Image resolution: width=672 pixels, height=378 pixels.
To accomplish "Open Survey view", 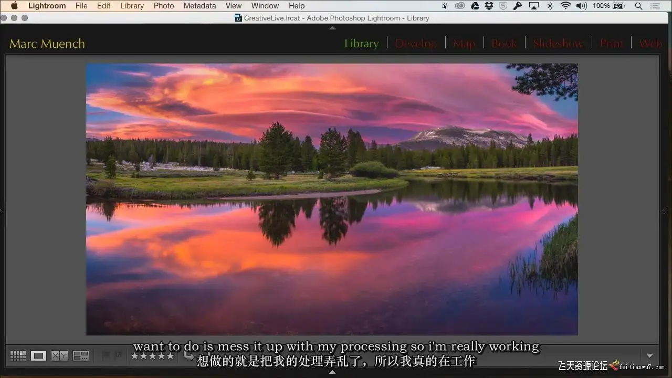I will coord(81,355).
